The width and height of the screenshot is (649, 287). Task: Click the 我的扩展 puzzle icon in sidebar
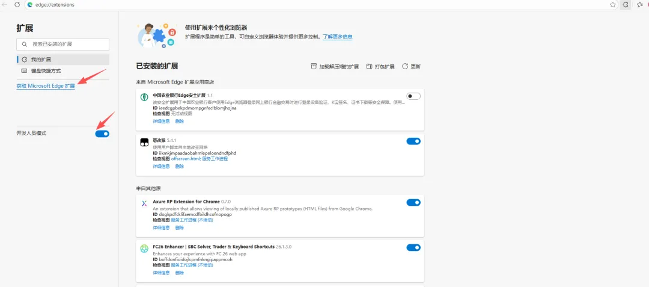25,60
